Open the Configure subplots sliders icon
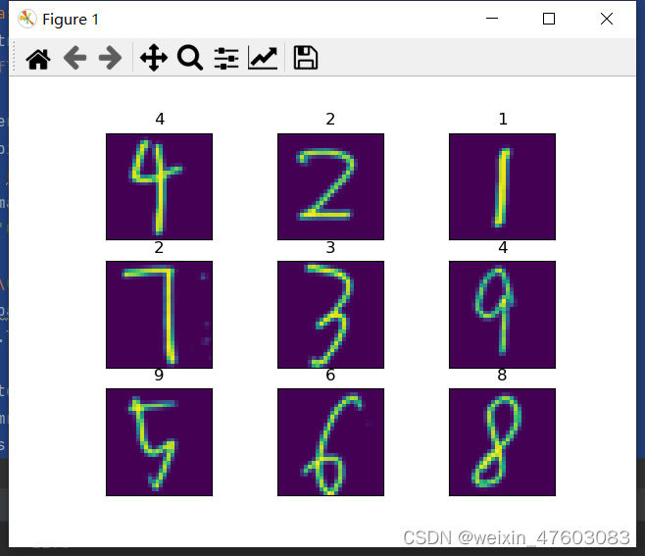The width and height of the screenshot is (645, 556). pyautogui.click(x=226, y=58)
